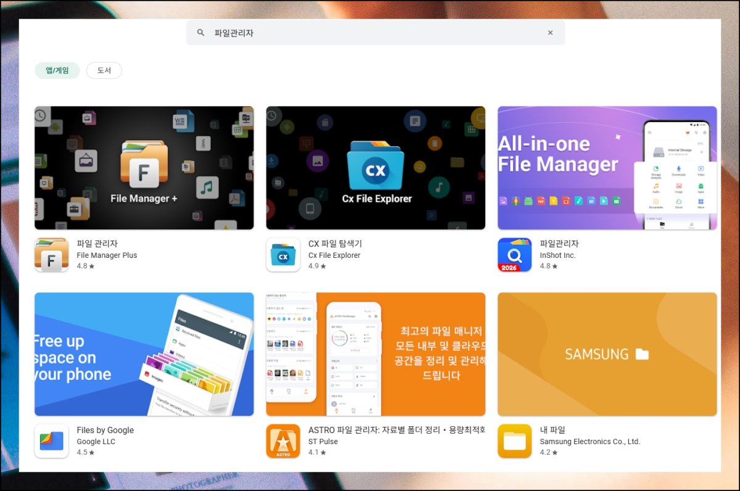Switch to the 도서 filter chip

pos(104,70)
